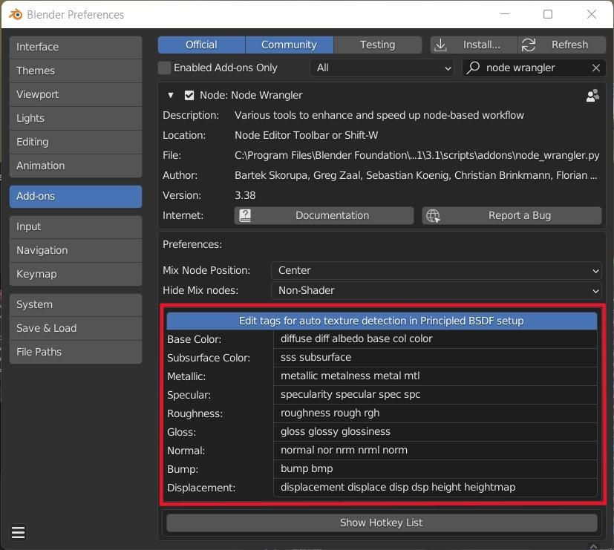This screenshot has width=614, height=550.
Task: Collapse the Node Wrangler add-on details
Action: (x=171, y=95)
